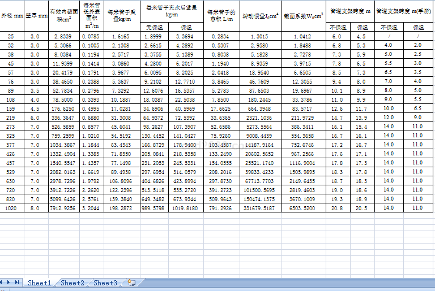Switch to the Sheet2 tab
This screenshot has width=435, height=291.
[72, 283]
